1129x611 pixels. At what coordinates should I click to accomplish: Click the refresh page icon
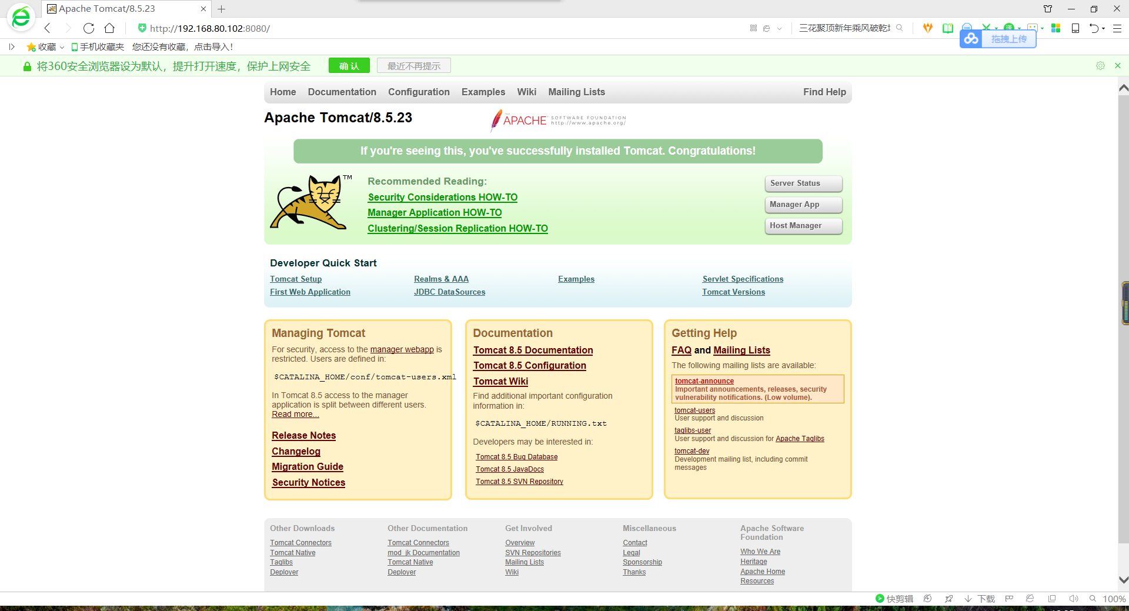[89, 28]
